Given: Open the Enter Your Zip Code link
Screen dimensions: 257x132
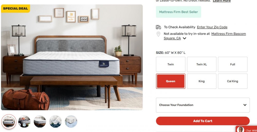Looking at the screenshot, I should (x=212, y=27).
